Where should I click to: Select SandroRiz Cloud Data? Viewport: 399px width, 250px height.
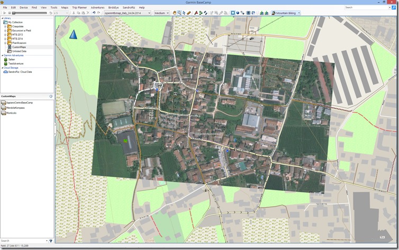pyautogui.click(x=20, y=72)
